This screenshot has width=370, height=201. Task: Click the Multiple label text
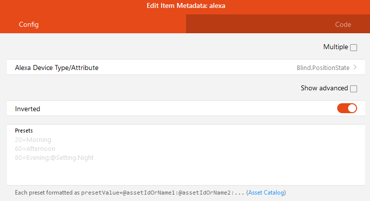click(x=336, y=47)
